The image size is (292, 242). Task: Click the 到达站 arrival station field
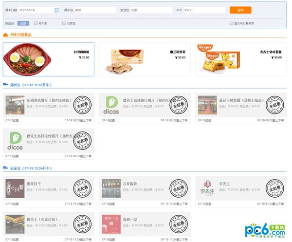coord(150,10)
